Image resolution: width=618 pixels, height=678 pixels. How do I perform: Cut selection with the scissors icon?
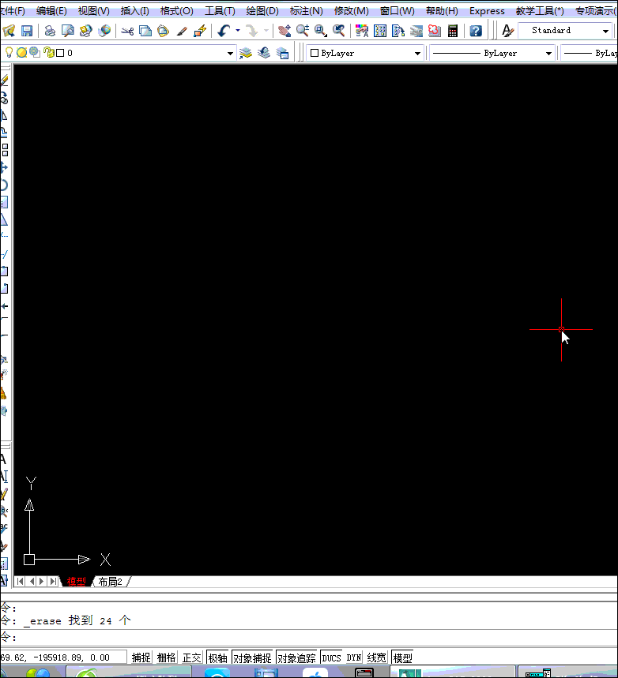click(127, 31)
